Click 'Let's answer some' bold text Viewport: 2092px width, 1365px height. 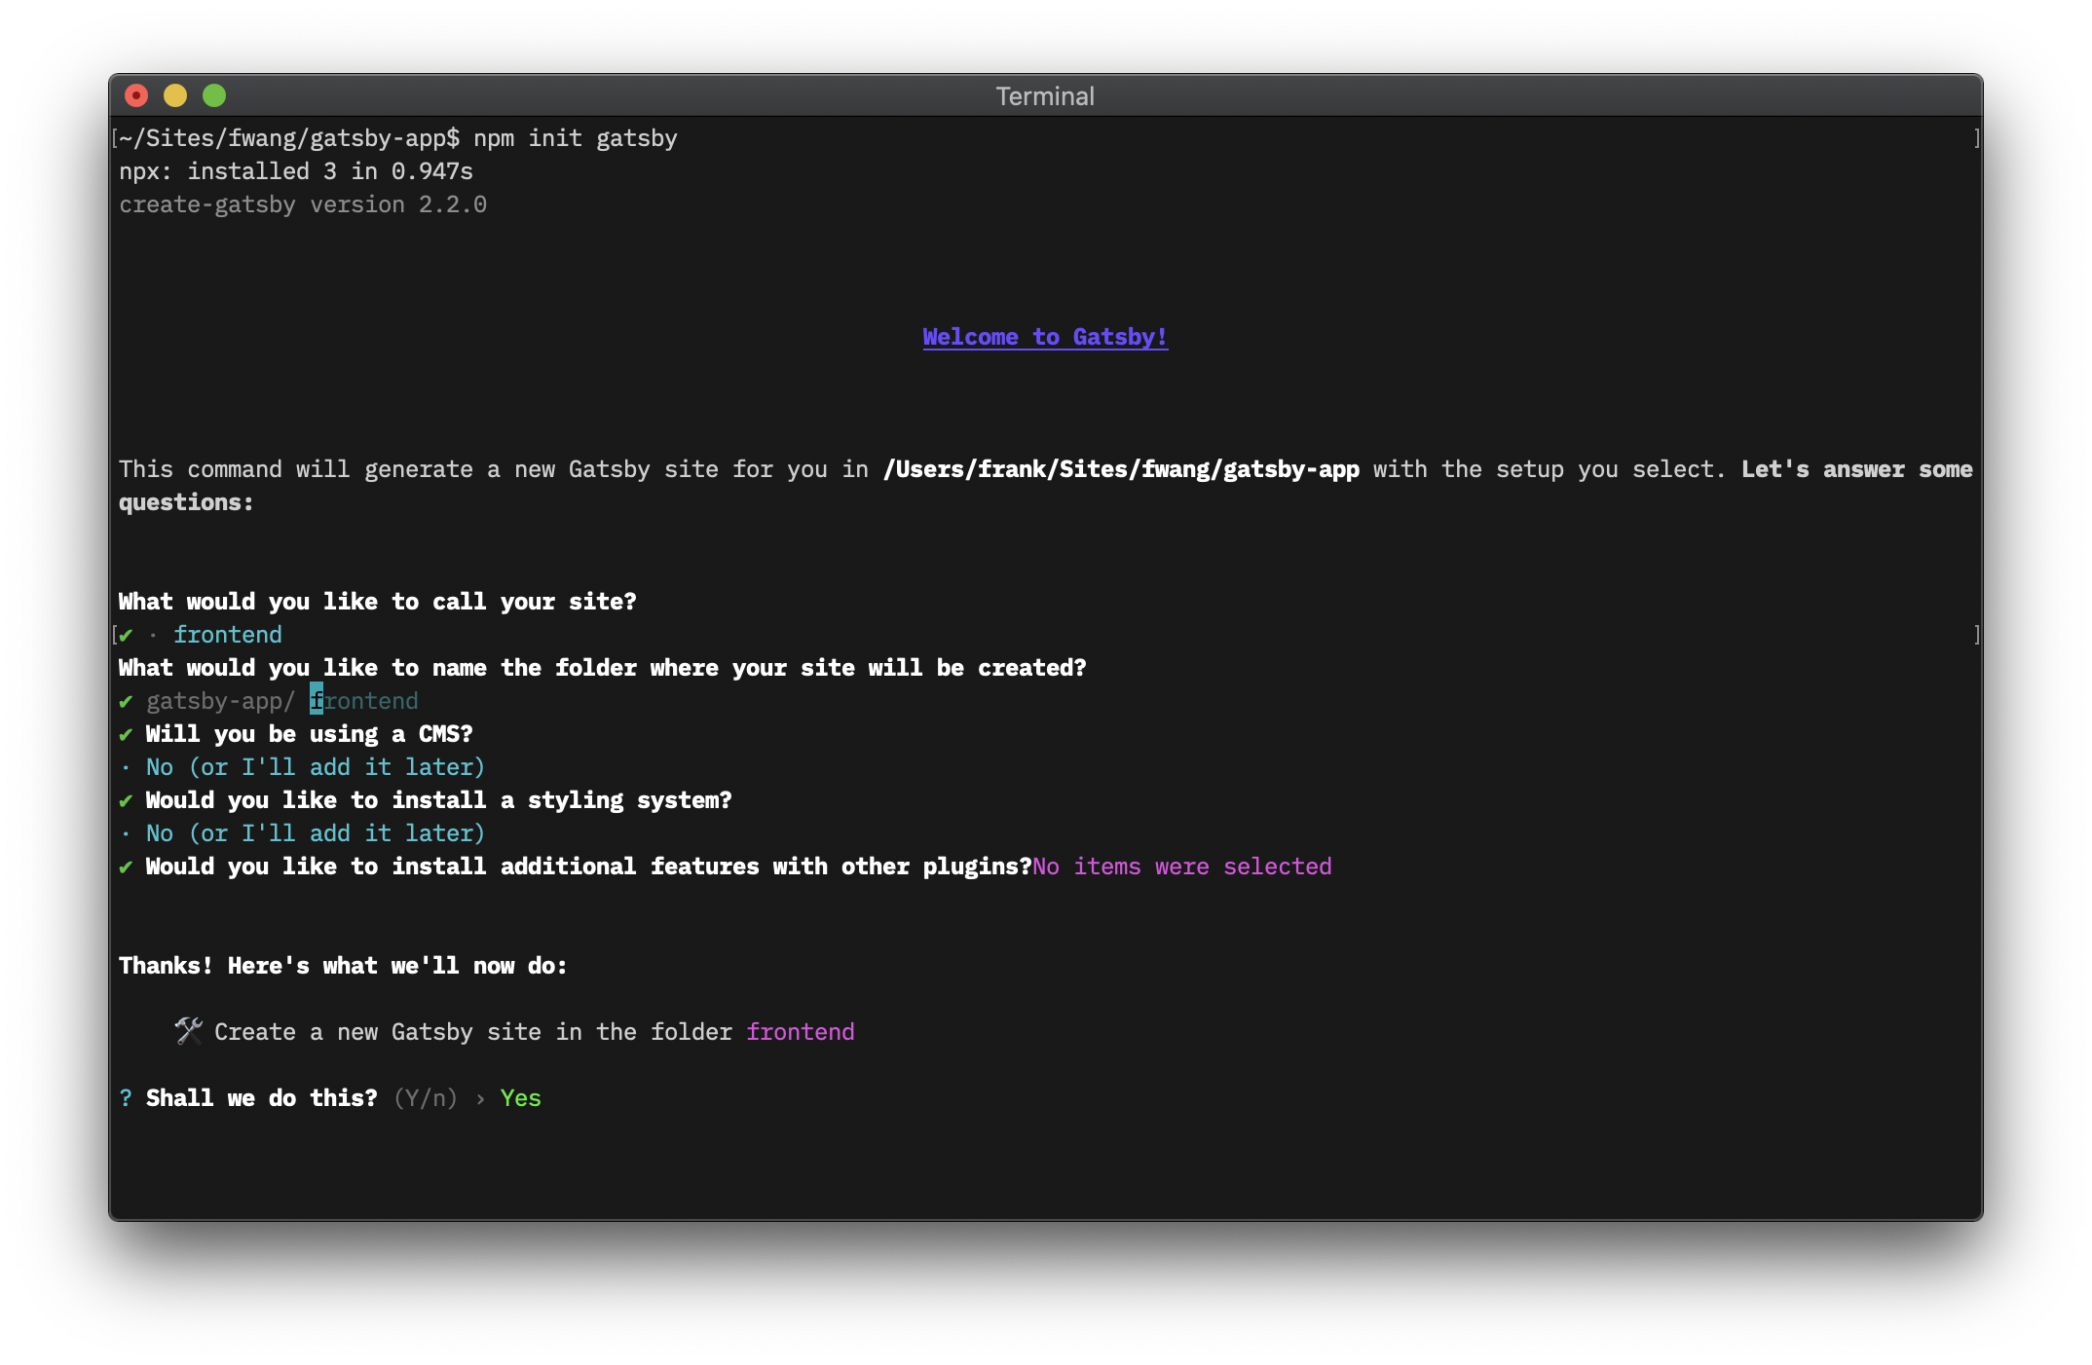tap(1857, 469)
